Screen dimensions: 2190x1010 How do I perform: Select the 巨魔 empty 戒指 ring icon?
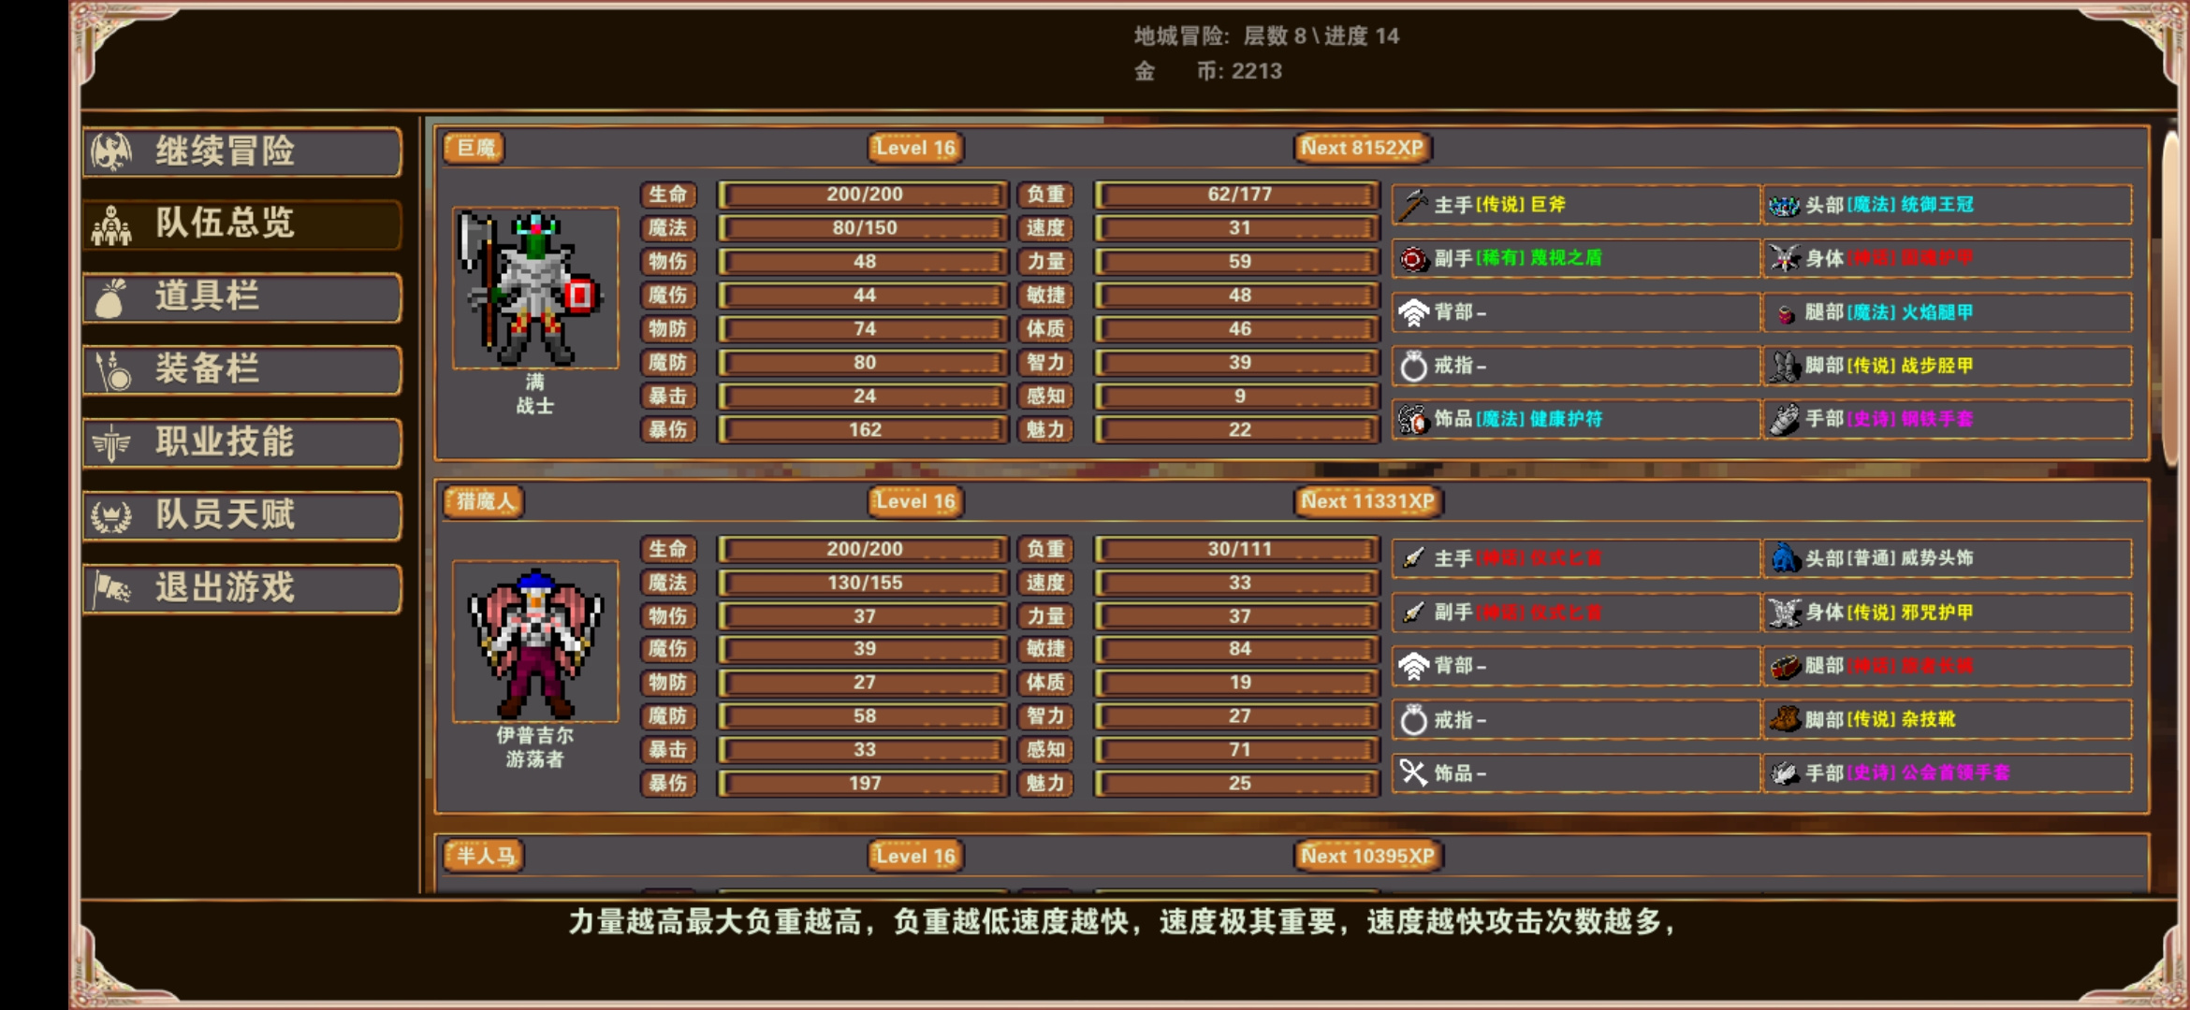1413,366
